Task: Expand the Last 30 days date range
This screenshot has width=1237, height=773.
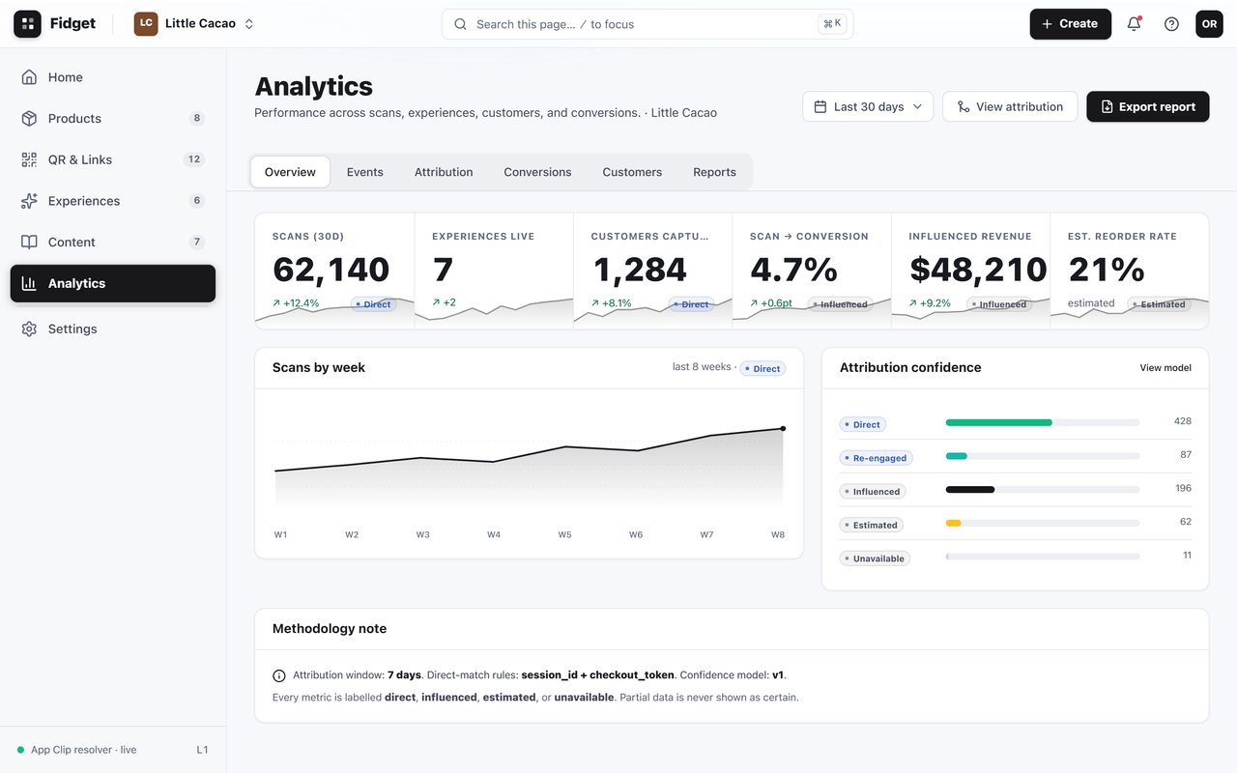Action: (x=868, y=106)
